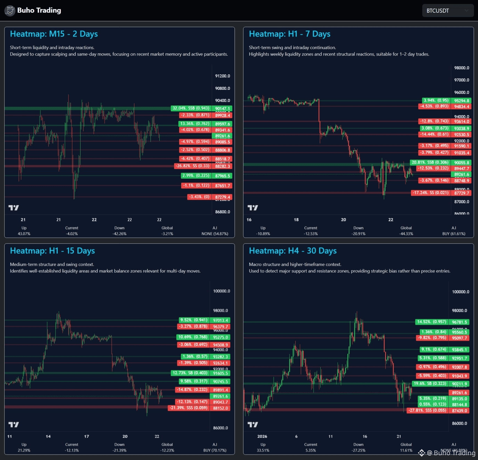The height and width of the screenshot is (460, 478).
Task: Click the Binance watermark icon at bottom right
Action: (x=421, y=453)
